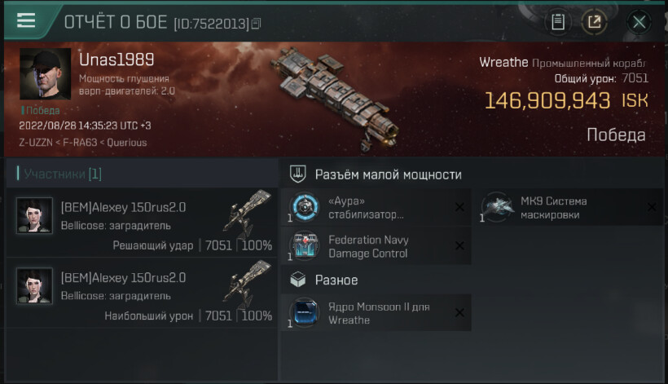Click the Federation Navy Damage Control icon

304,246
